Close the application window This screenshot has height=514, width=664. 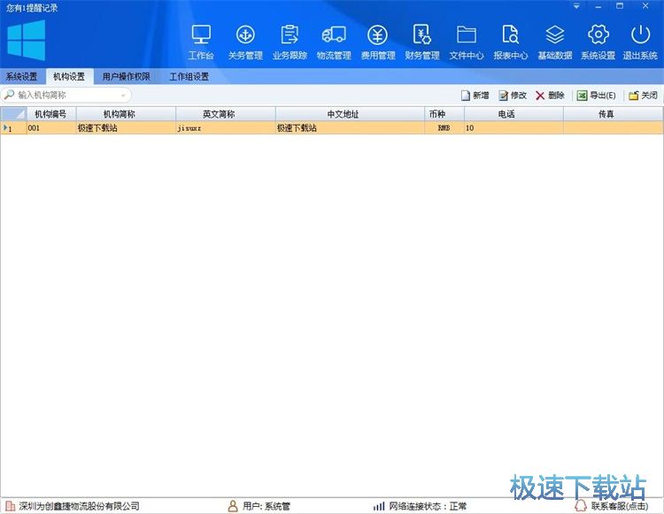[645, 6]
